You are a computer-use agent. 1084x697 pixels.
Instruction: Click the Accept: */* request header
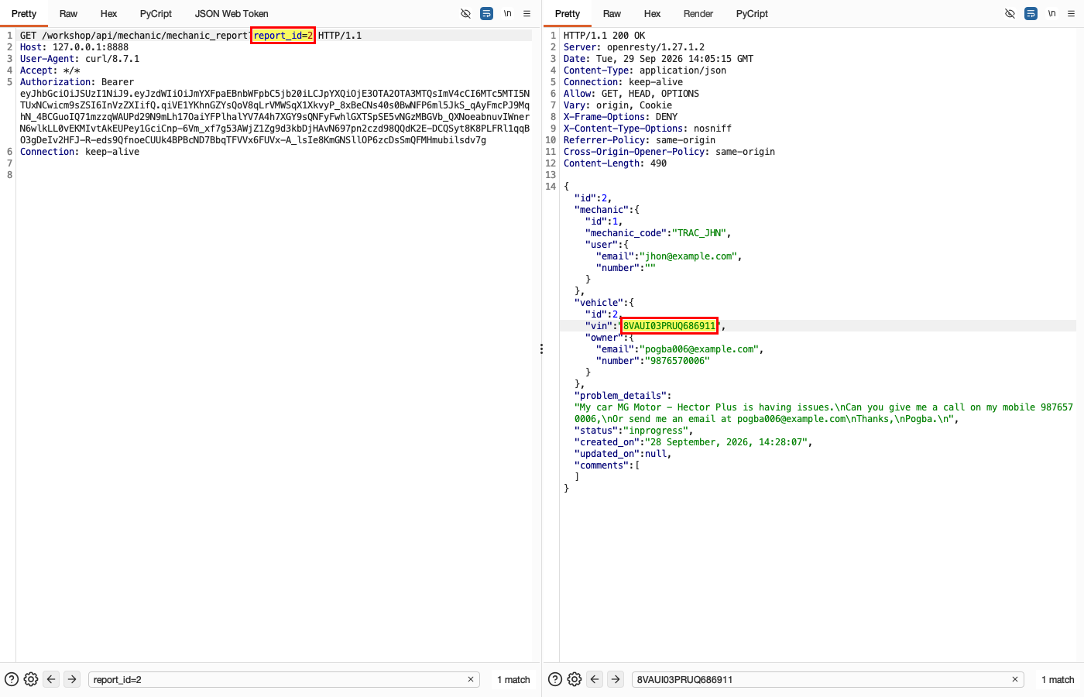(50, 70)
